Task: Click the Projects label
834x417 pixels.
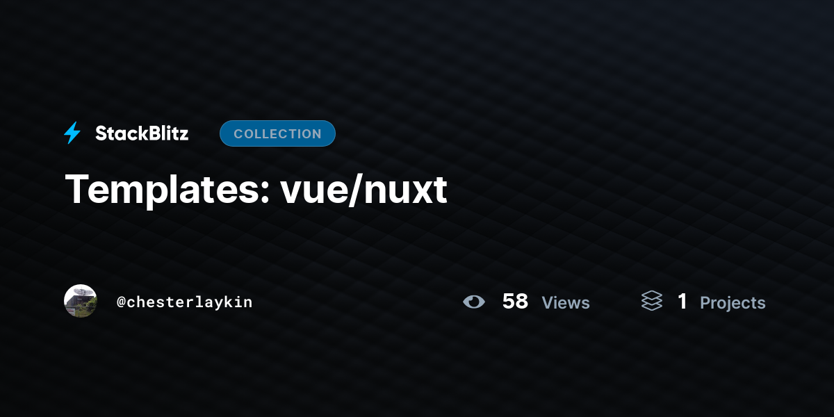Action: coord(733,303)
